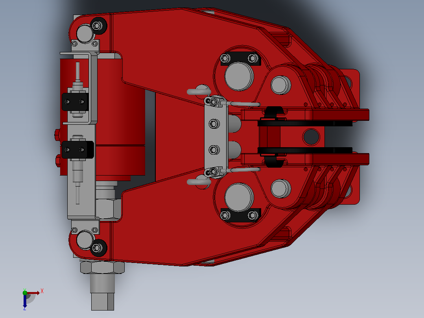
Task: Select the round hole in center red block
Action: 311,137
